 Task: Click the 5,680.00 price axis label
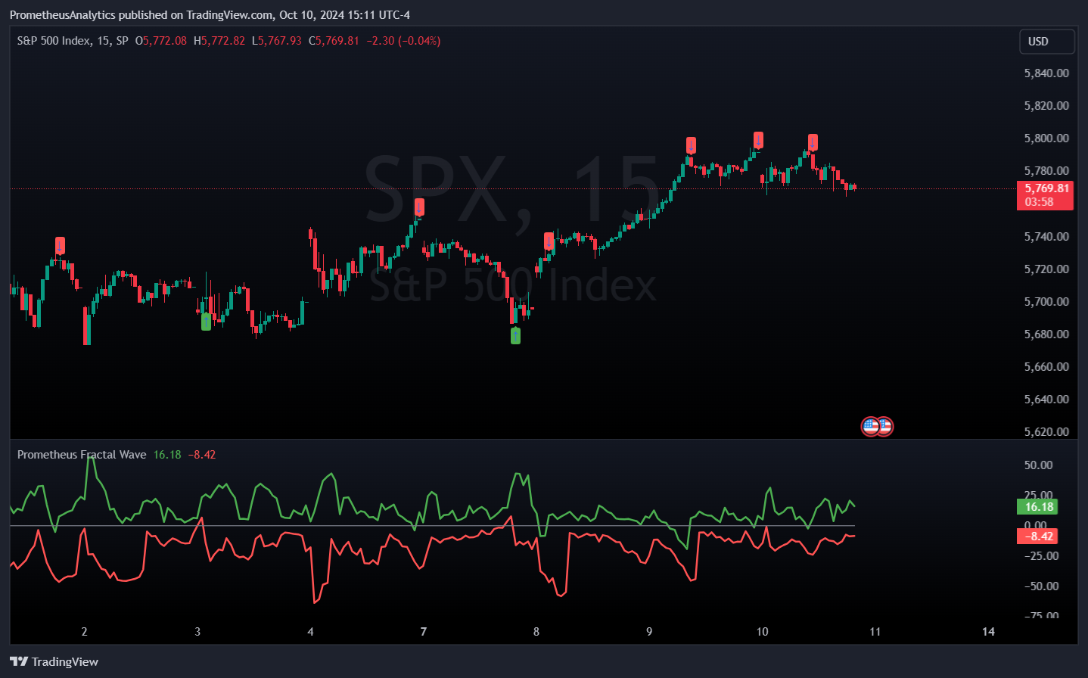click(1046, 334)
